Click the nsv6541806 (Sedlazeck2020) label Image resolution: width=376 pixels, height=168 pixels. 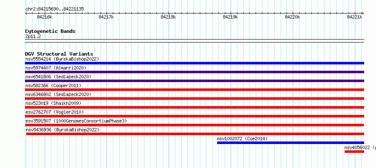pyautogui.click(x=58, y=77)
